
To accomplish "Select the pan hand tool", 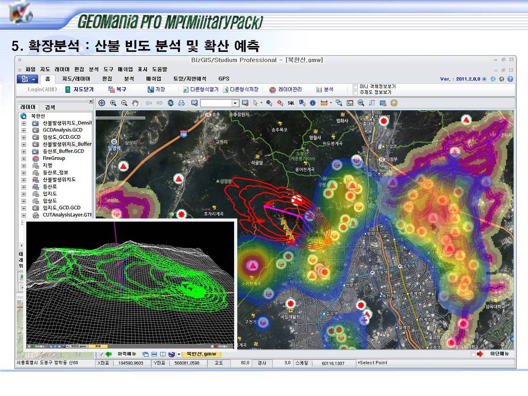I will pyautogui.click(x=136, y=103).
